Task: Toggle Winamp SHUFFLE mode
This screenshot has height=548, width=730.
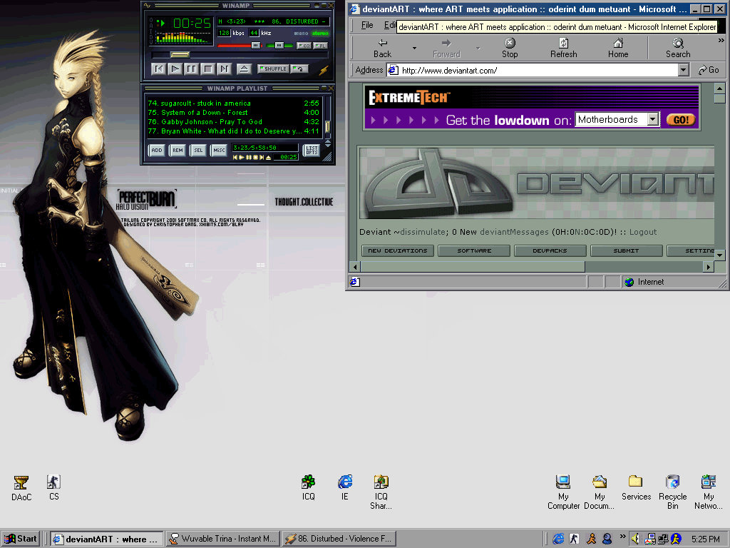Action: coord(273,68)
